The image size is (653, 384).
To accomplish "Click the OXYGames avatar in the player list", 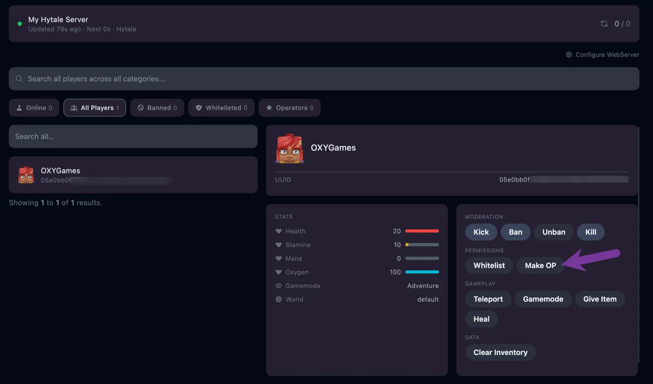I will 26,175.
